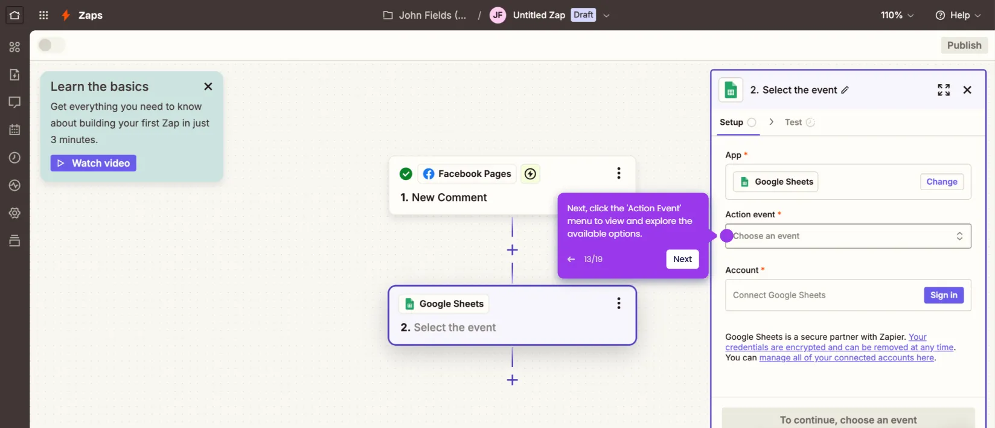The height and width of the screenshot is (428, 995).
Task: Close the Select the event panel
Action: (x=967, y=90)
